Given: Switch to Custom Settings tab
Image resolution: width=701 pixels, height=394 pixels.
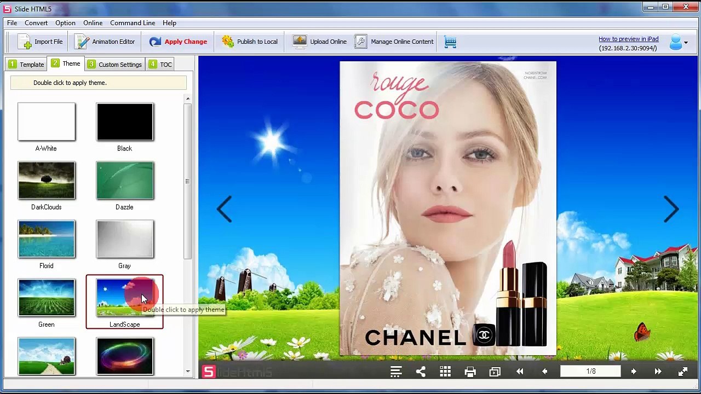Looking at the screenshot, I should tap(114, 64).
